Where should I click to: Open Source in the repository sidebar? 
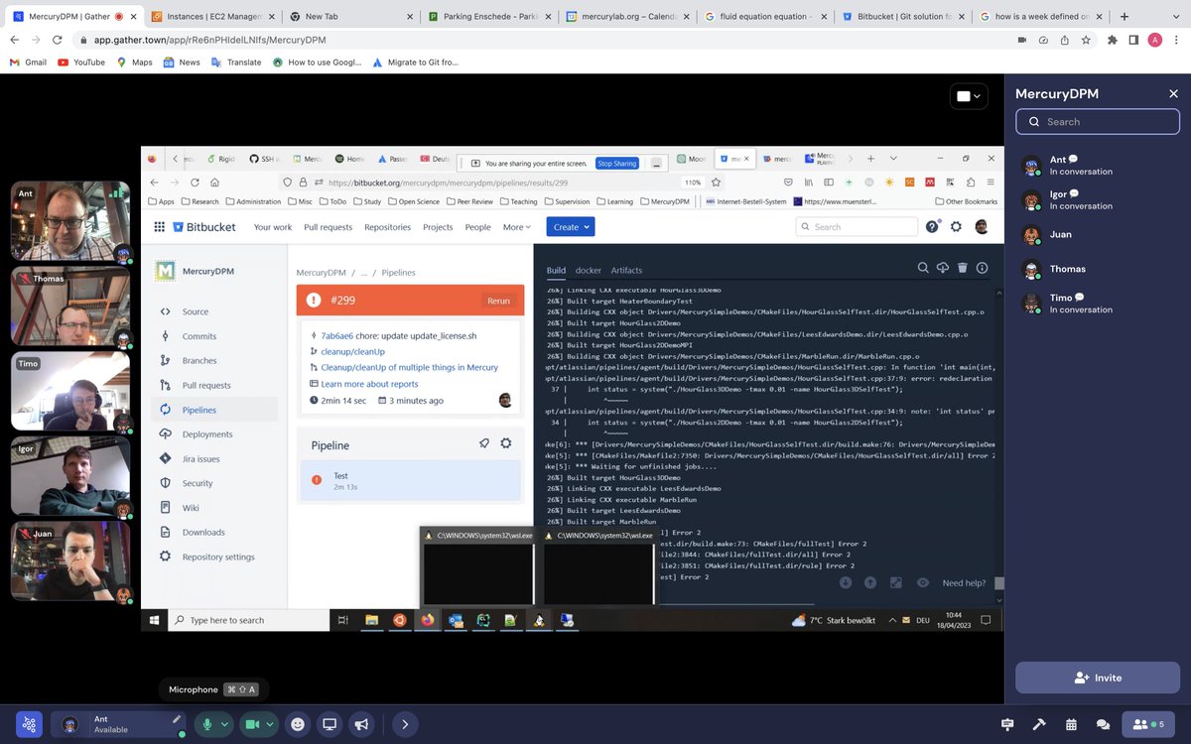click(196, 311)
